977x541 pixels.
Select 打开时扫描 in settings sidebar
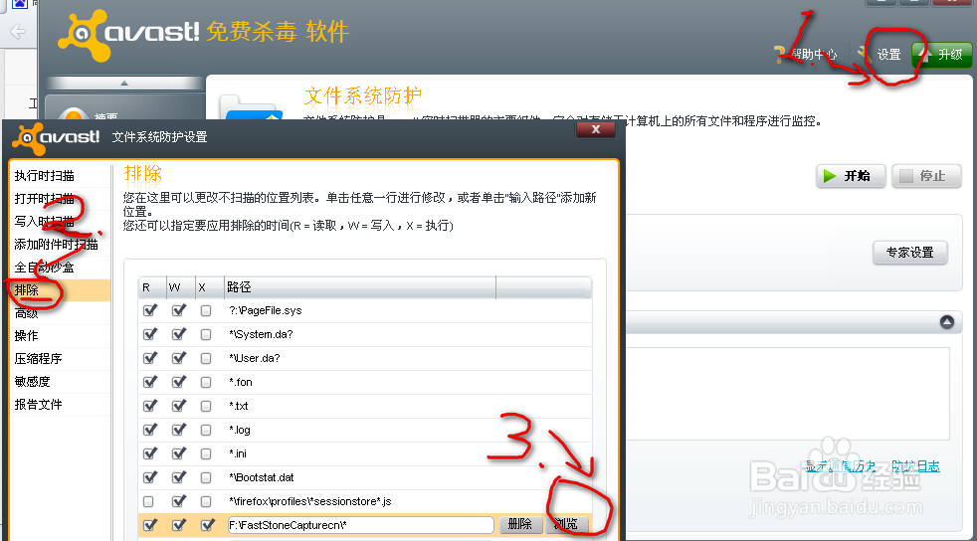pyautogui.click(x=44, y=199)
